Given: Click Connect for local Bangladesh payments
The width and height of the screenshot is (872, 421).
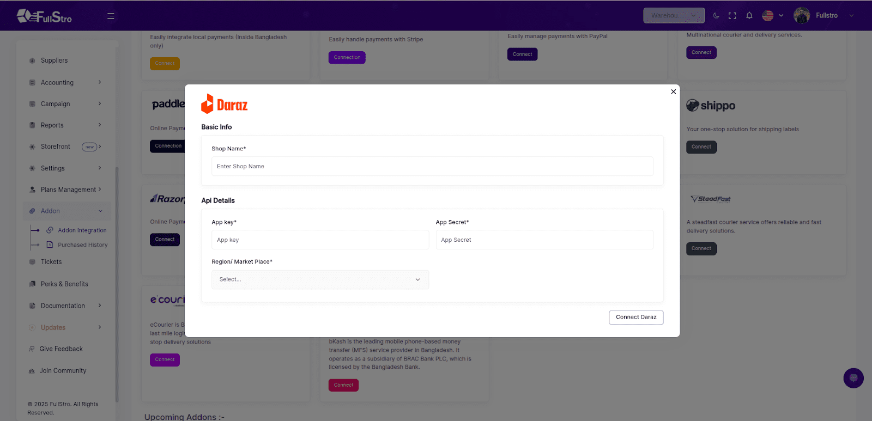Looking at the screenshot, I should [165, 63].
